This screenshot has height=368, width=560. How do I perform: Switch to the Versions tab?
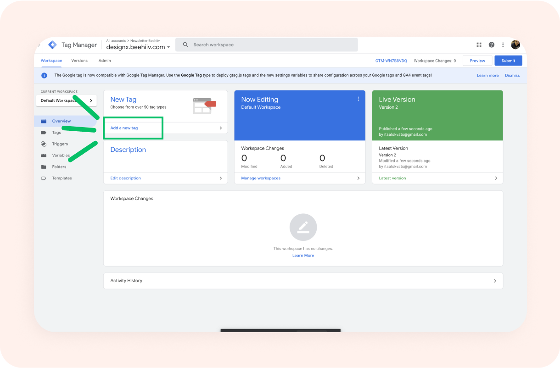click(x=79, y=61)
